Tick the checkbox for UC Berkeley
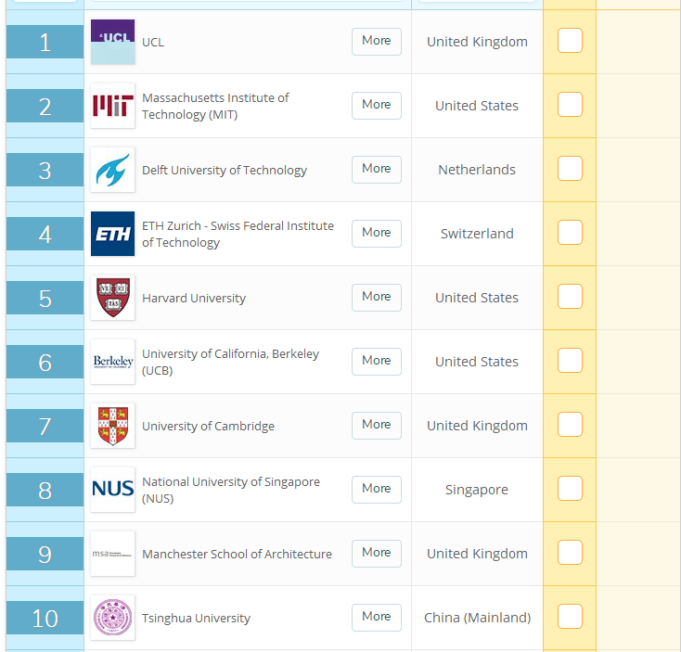This screenshot has height=652, width=681. [x=570, y=360]
